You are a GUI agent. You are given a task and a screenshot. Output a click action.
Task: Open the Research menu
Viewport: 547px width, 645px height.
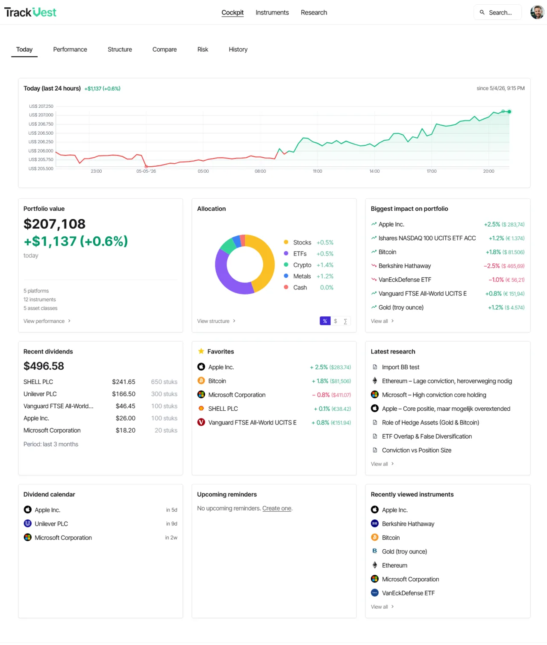pyautogui.click(x=314, y=12)
